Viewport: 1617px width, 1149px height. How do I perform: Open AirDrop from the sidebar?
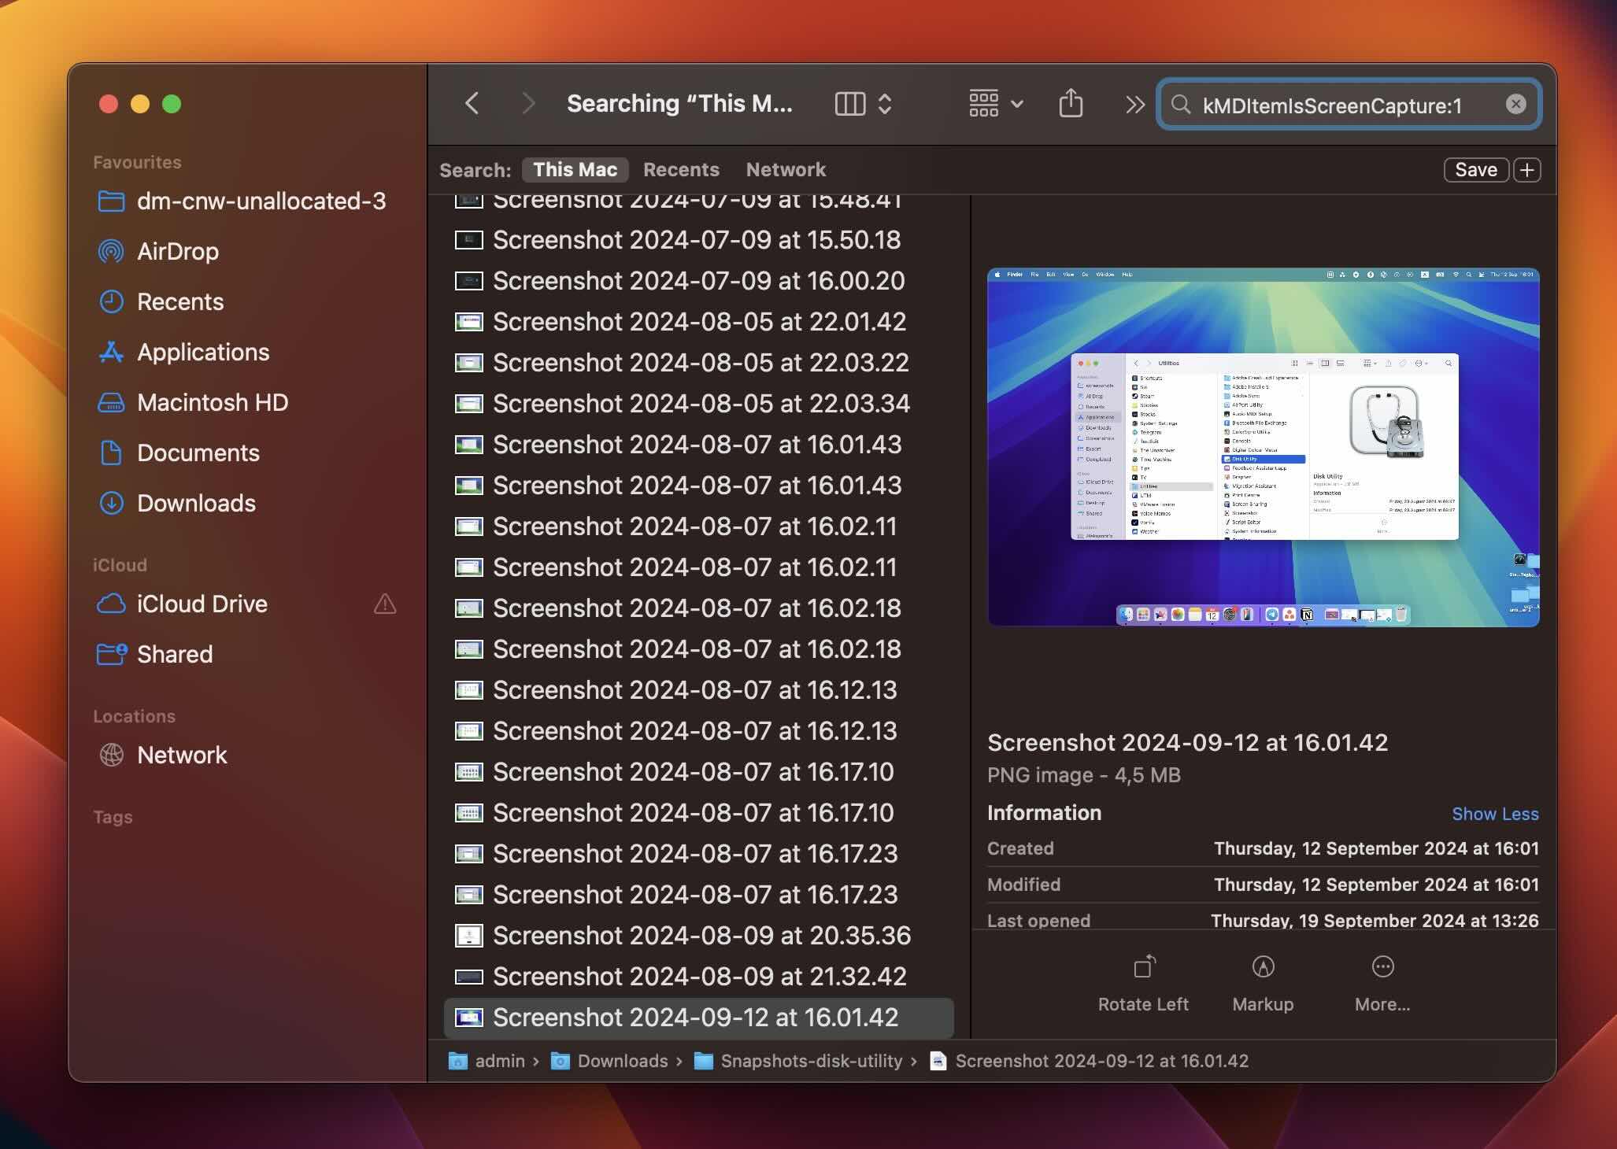pyautogui.click(x=158, y=252)
